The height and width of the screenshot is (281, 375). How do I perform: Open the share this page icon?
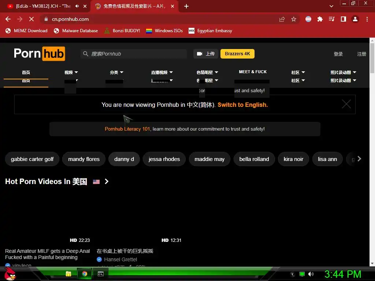pos(282,19)
